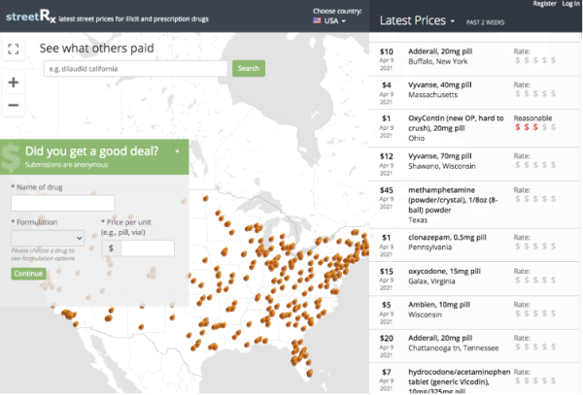Screen dimensions: 583x395
Task: Collapse the good deal submission panel
Action: click(x=178, y=150)
